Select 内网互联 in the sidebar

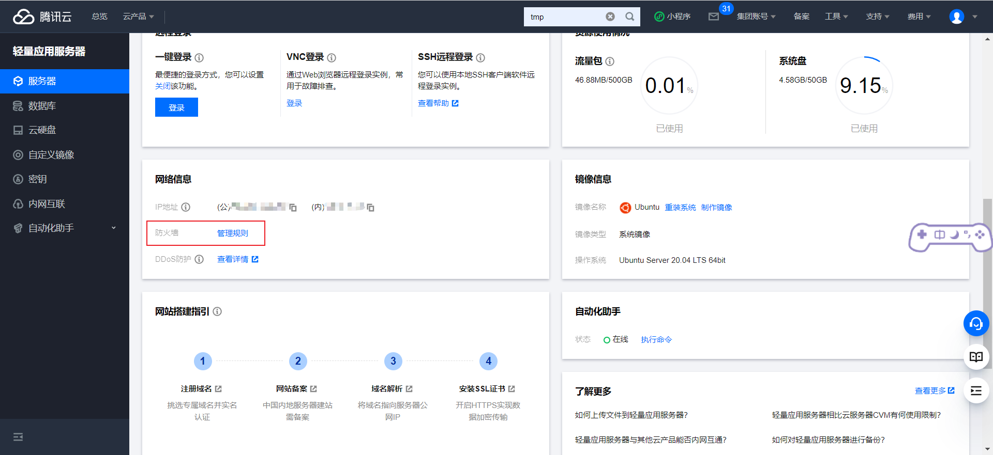click(65, 204)
